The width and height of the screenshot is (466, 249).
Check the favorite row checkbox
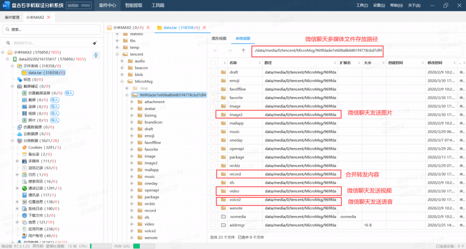coord(212,98)
